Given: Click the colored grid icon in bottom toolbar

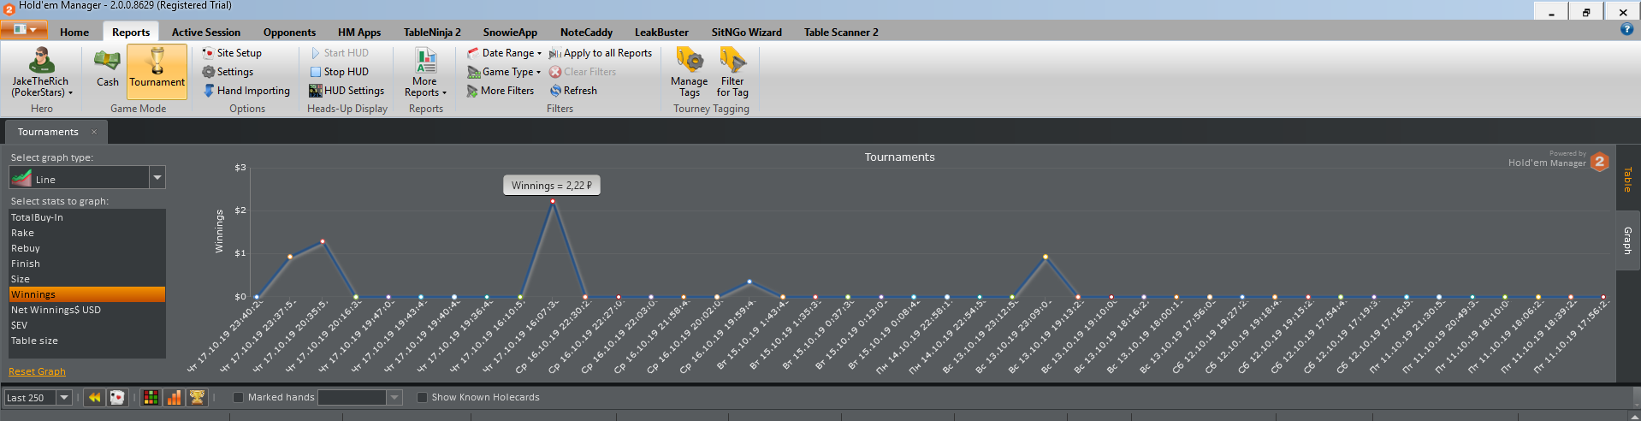Looking at the screenshot, I should click(151, 397).
